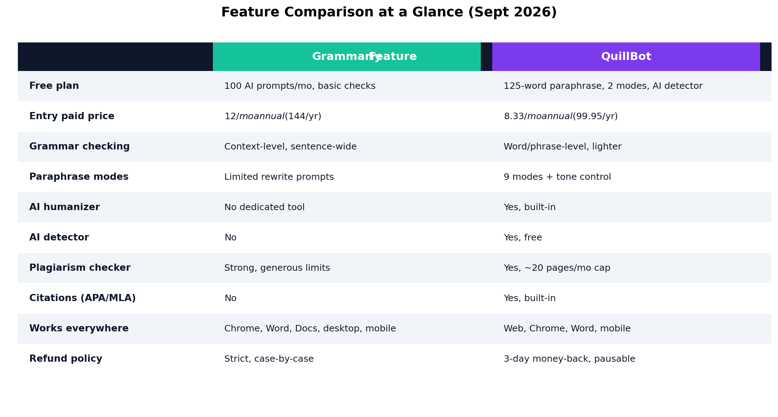Click the 'Grammar checking' row label
The image size is (778, 417).
pyautogui.click(x=80, y=147)
